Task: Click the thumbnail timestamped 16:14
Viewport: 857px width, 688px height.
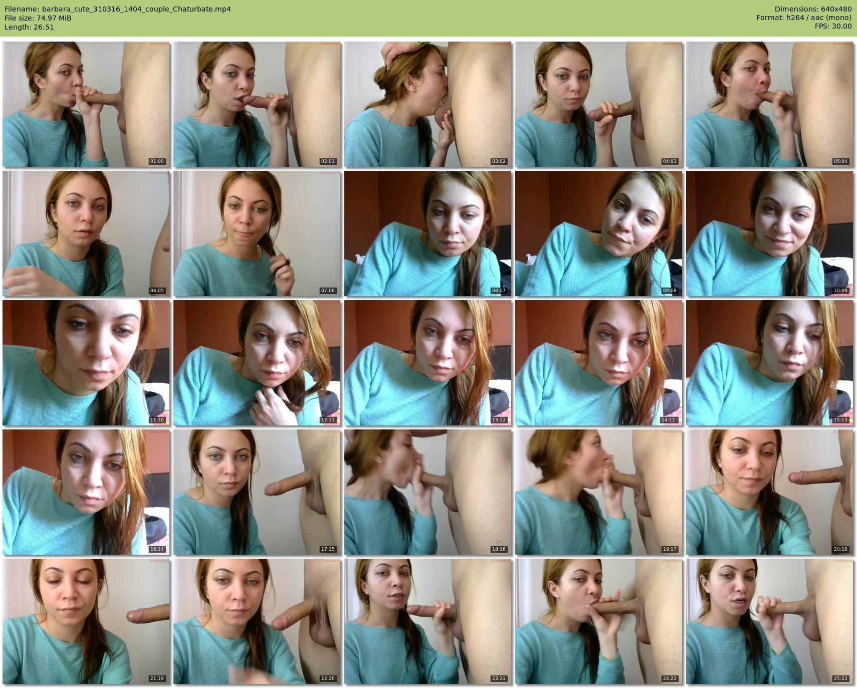Action: pos(86,492)
